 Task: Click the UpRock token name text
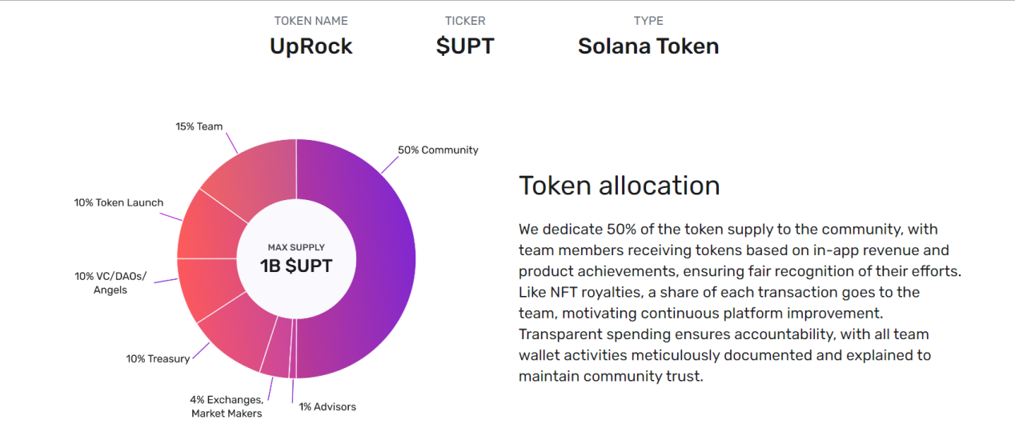tap(311, 46)
